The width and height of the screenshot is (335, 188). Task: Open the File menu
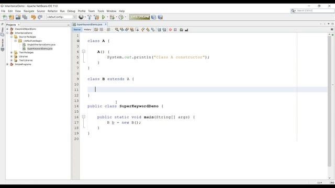[3, 11]
